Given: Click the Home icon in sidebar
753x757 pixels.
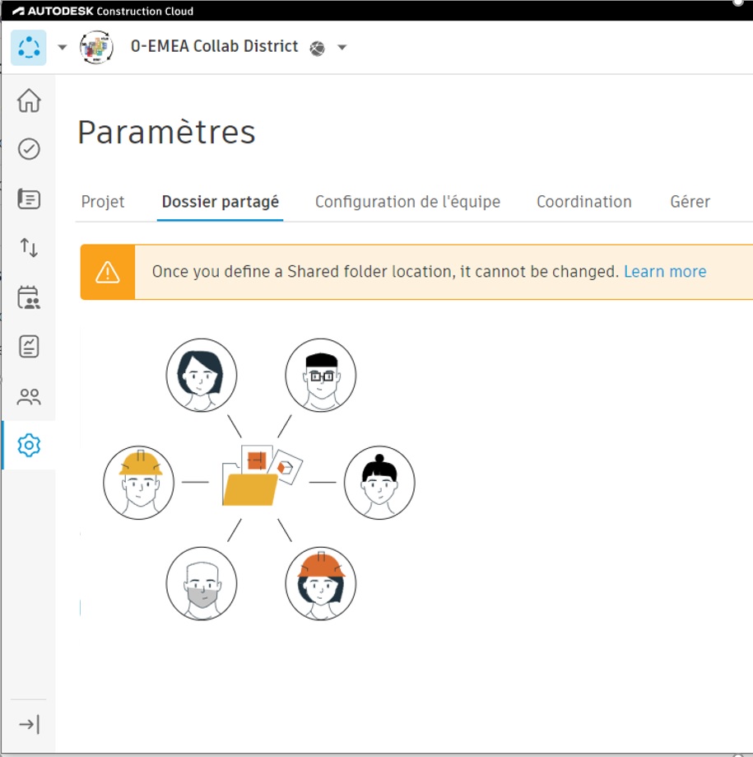Looking at the screenshot, I should click(x=29, y=100).
